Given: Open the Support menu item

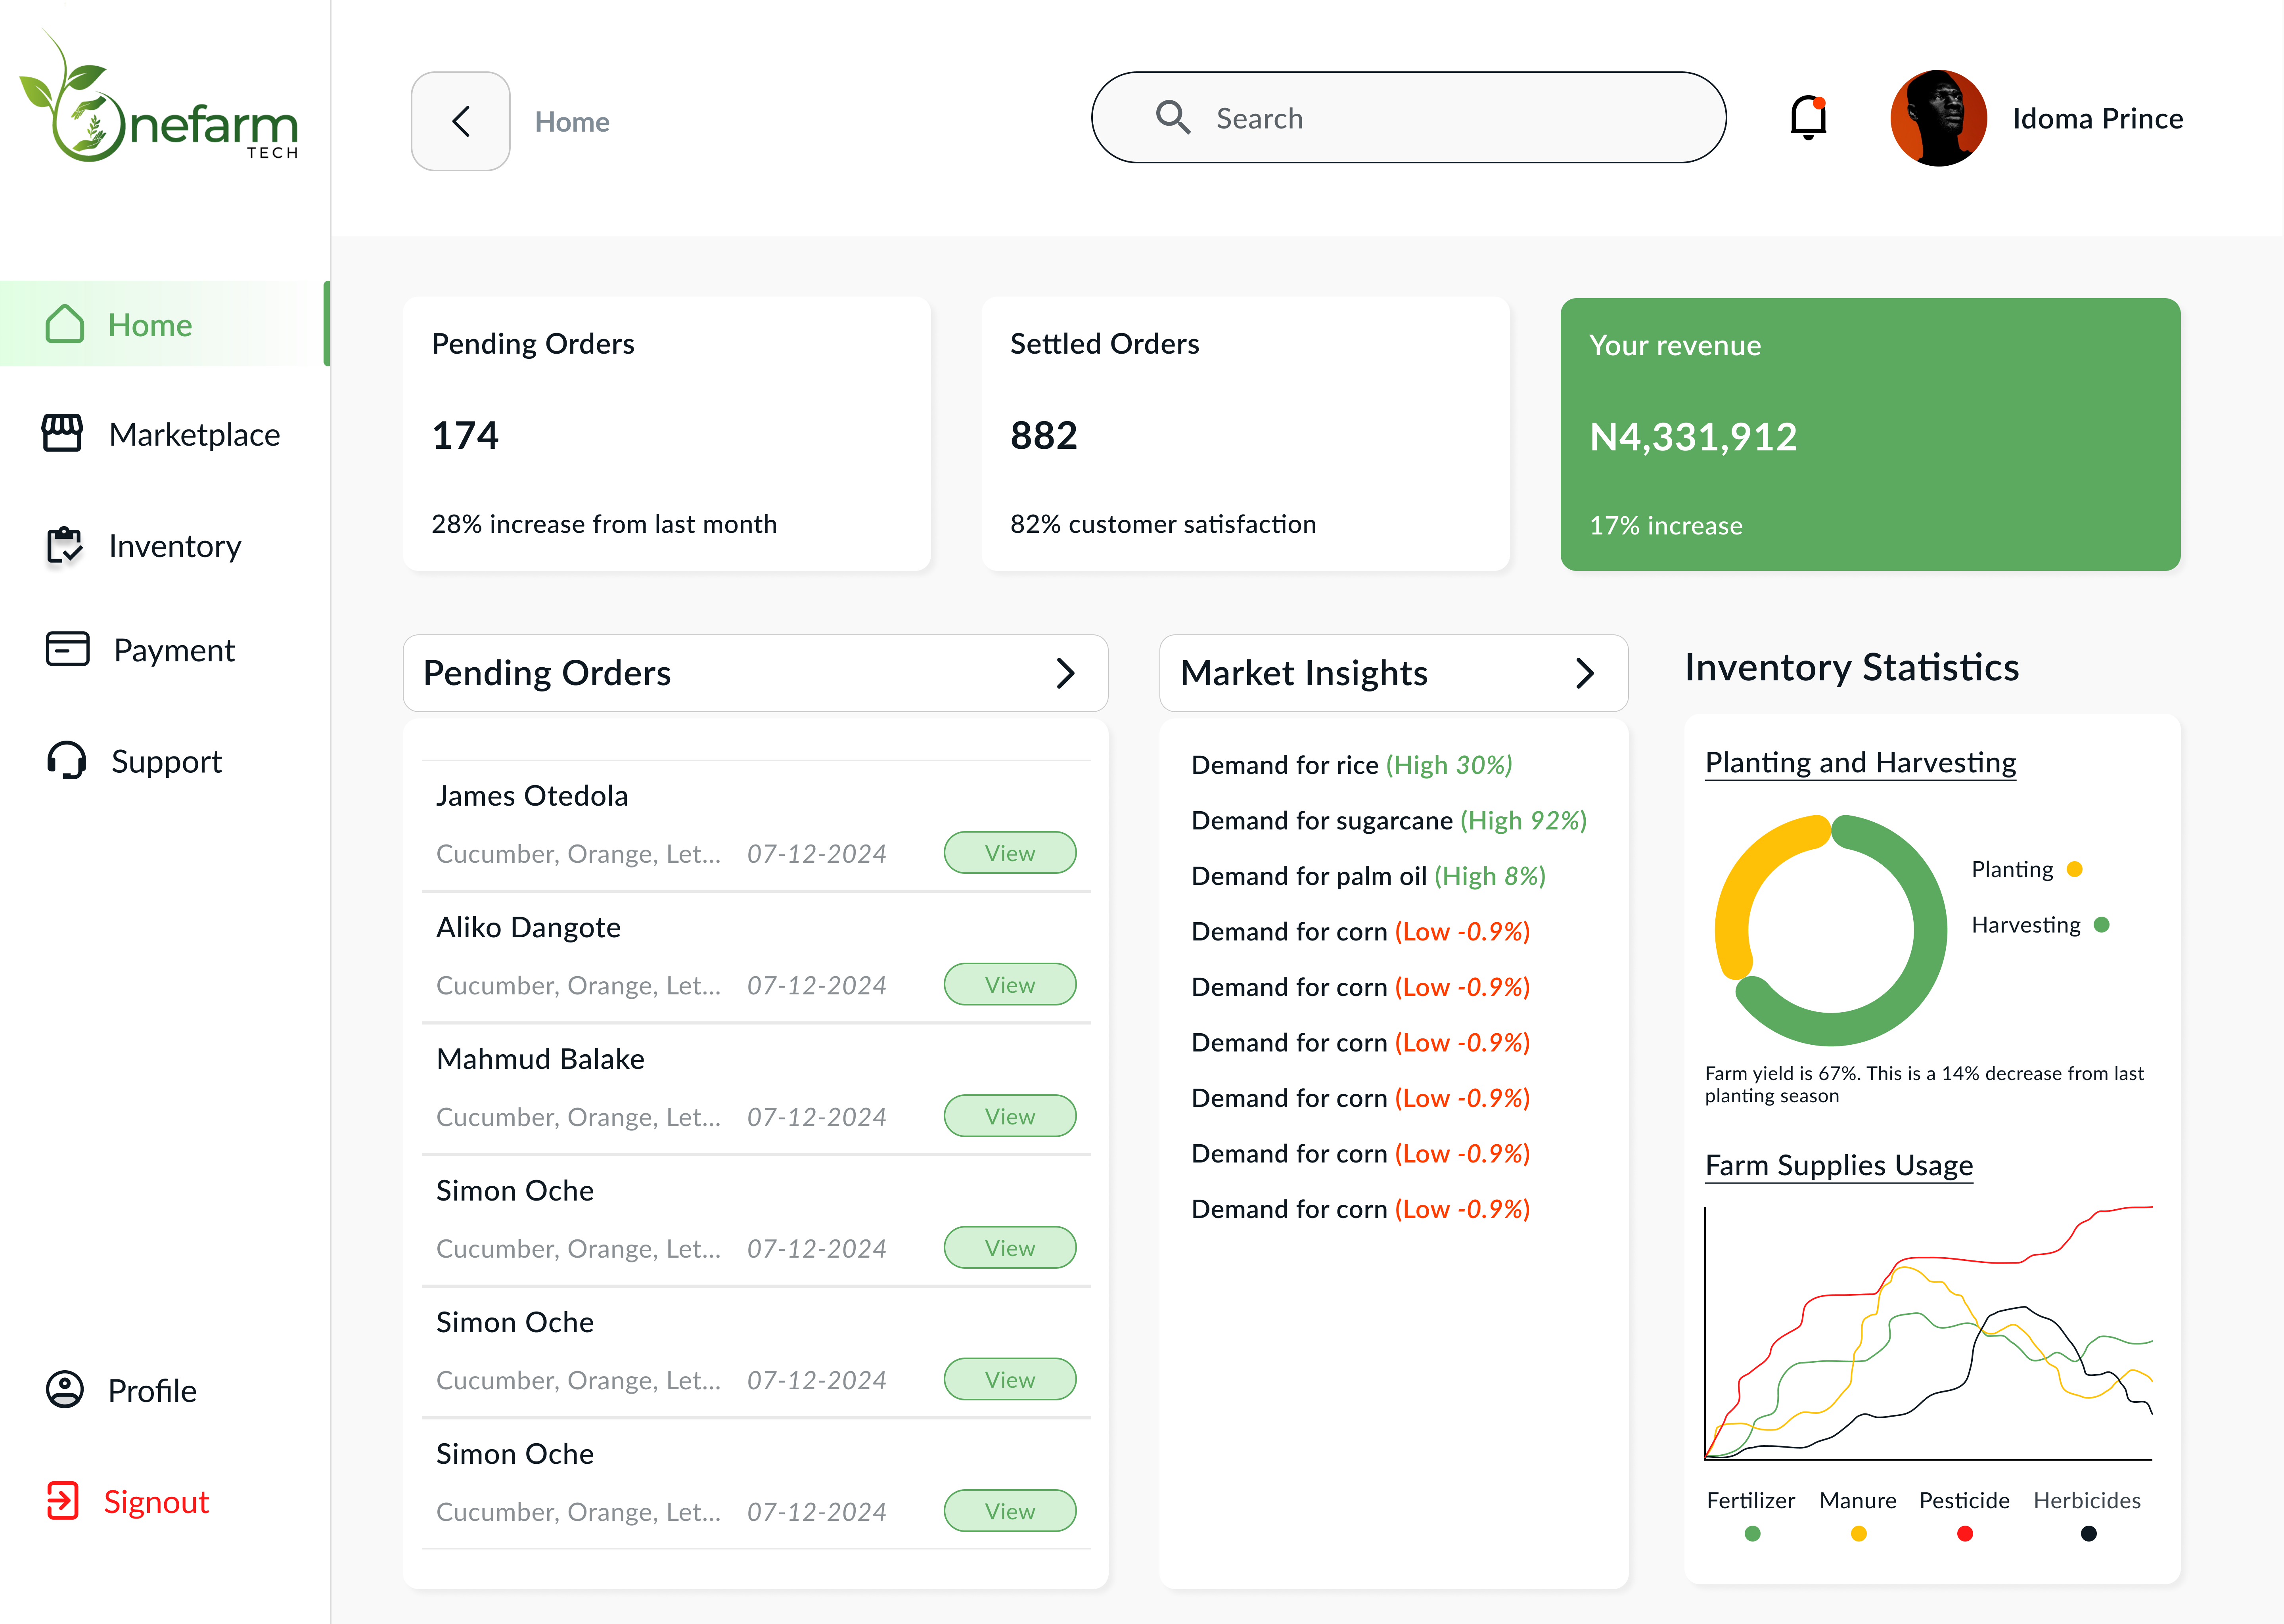Looking at the screenshot, I should [x=134, y=761].
